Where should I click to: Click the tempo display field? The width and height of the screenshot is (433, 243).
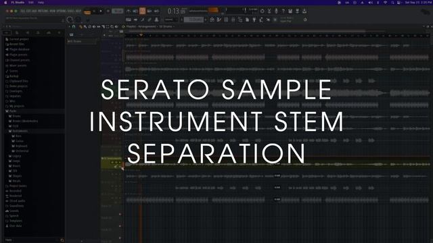pyautogui.click(x=117, y=11)
